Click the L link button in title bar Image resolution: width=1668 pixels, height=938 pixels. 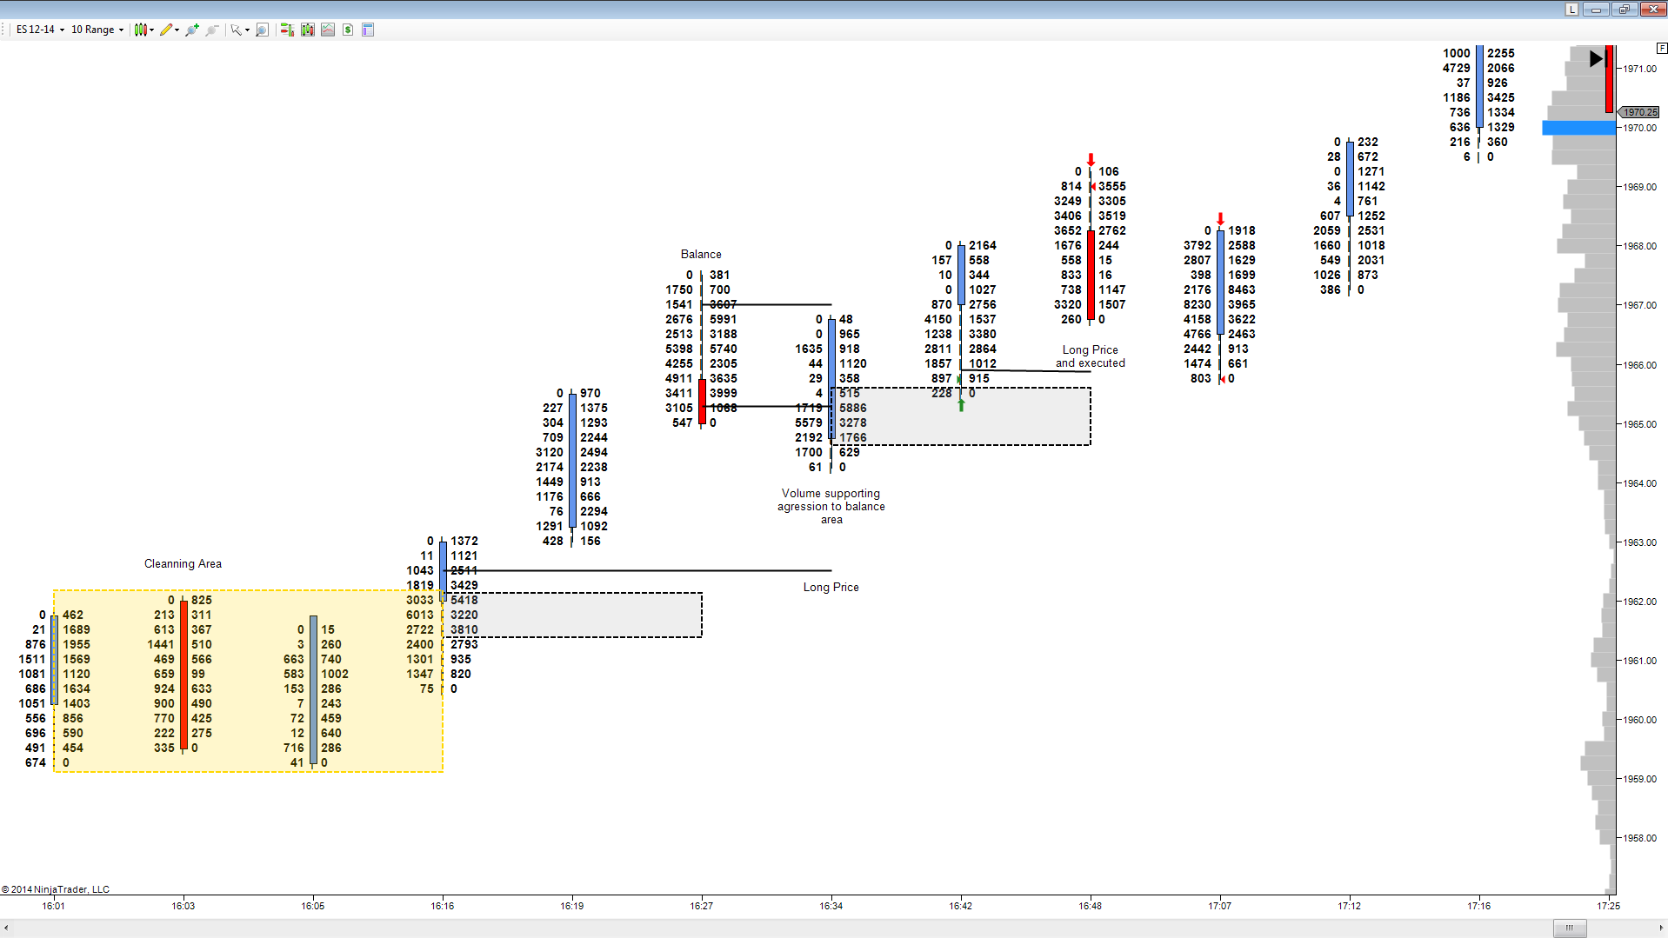1571,9
